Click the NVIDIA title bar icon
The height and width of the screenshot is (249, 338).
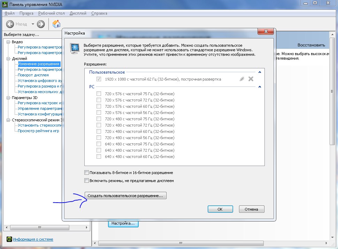pyautogui.click(x=5, y=4)
